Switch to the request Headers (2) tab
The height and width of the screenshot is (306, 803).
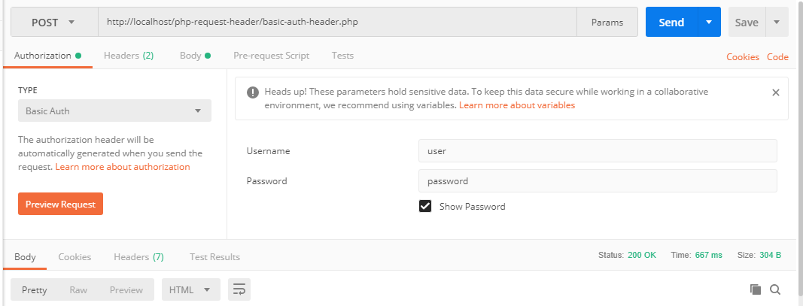(x=129, y=56)
